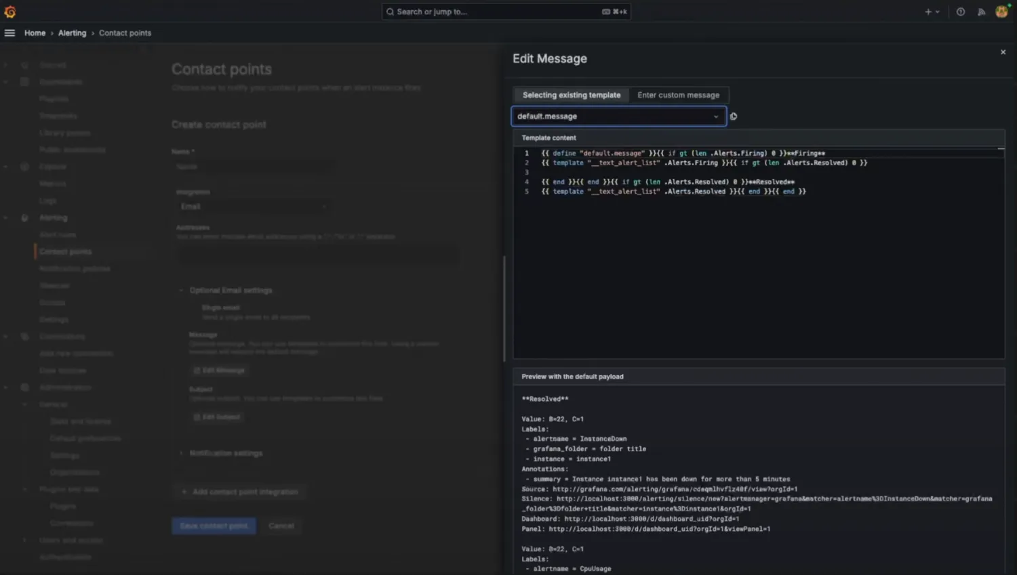The height and width of the screenshot is (575, 1017).
Task: Click the Grafana logo icon
Action: [9, 12]
